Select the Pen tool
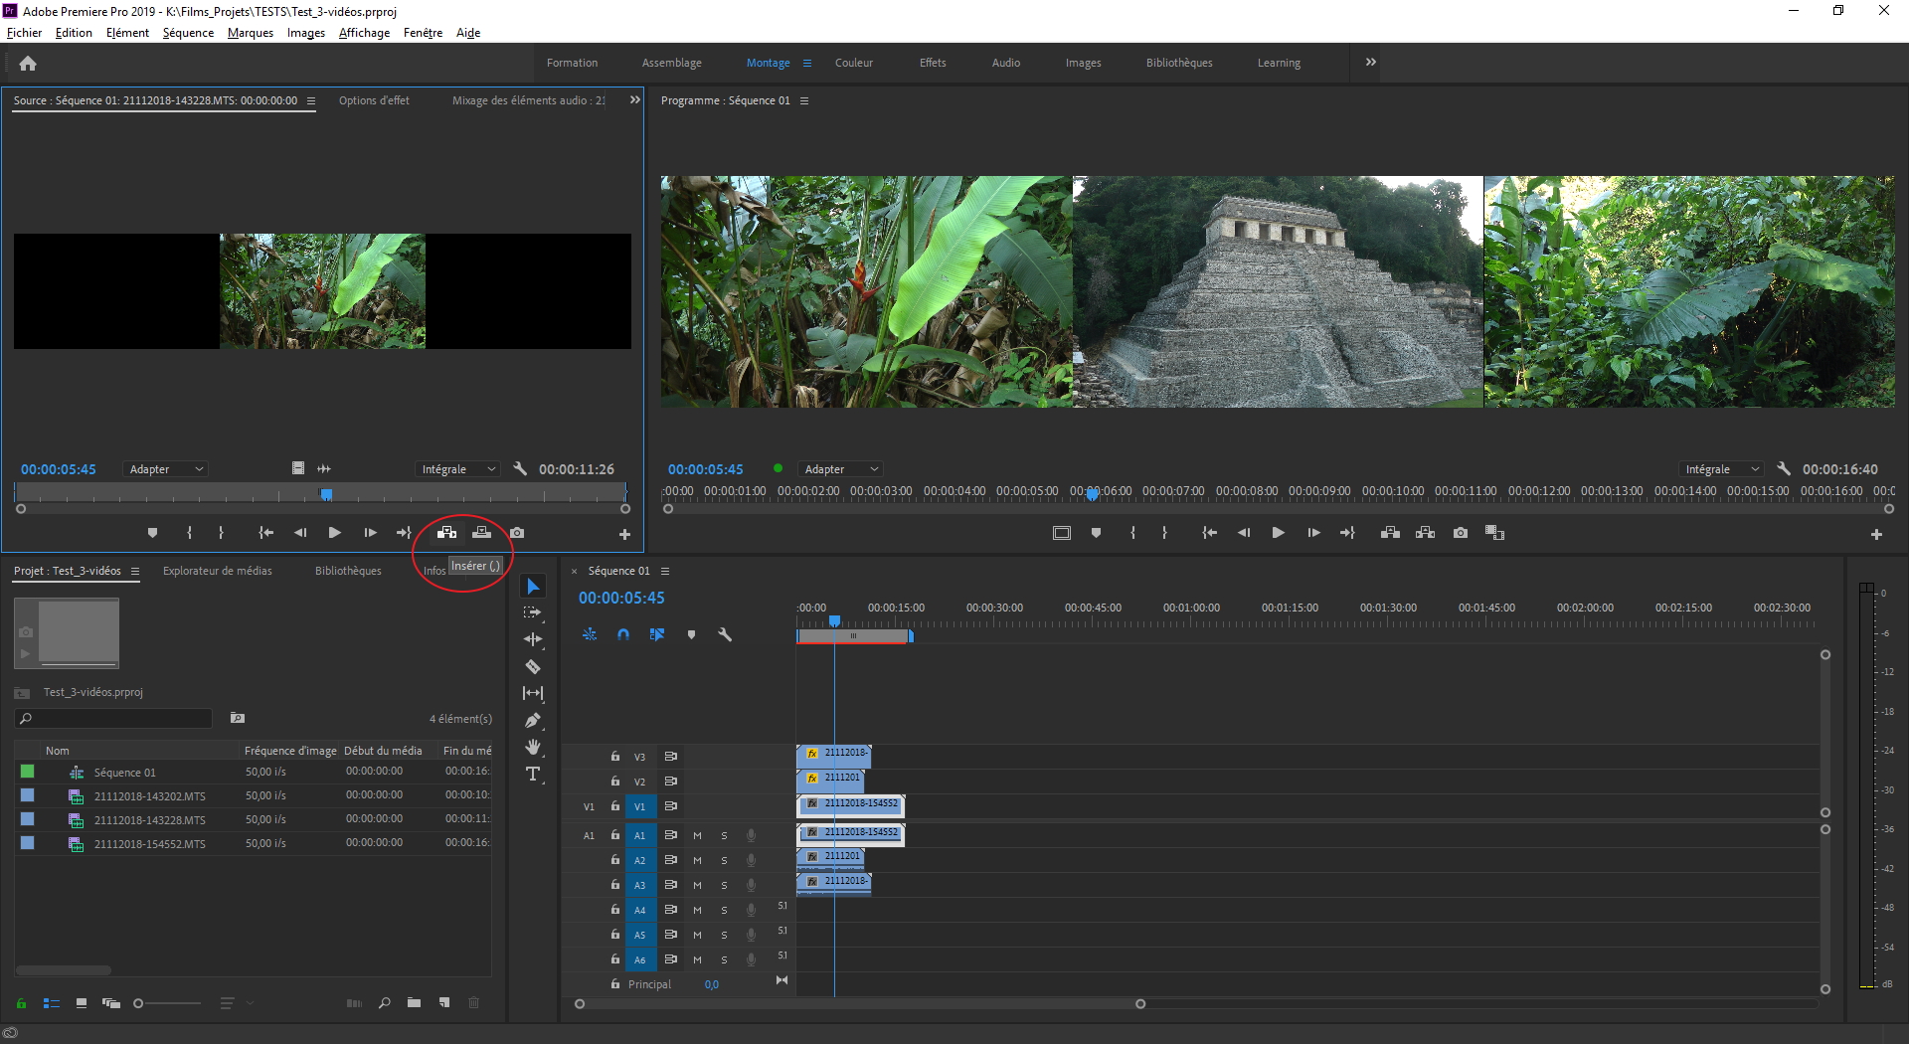 tap(533, 720)
